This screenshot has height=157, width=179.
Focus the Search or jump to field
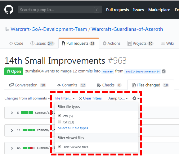[60, 10]
